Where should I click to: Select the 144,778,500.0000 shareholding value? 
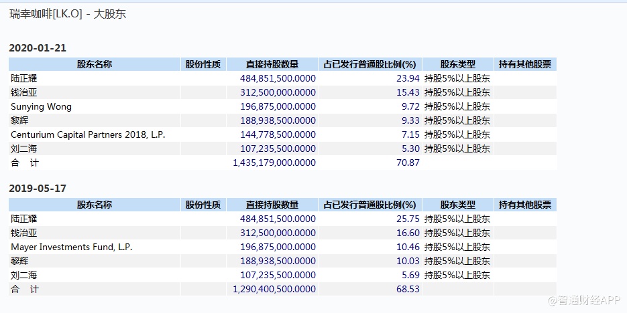click(x=278, y=134)
